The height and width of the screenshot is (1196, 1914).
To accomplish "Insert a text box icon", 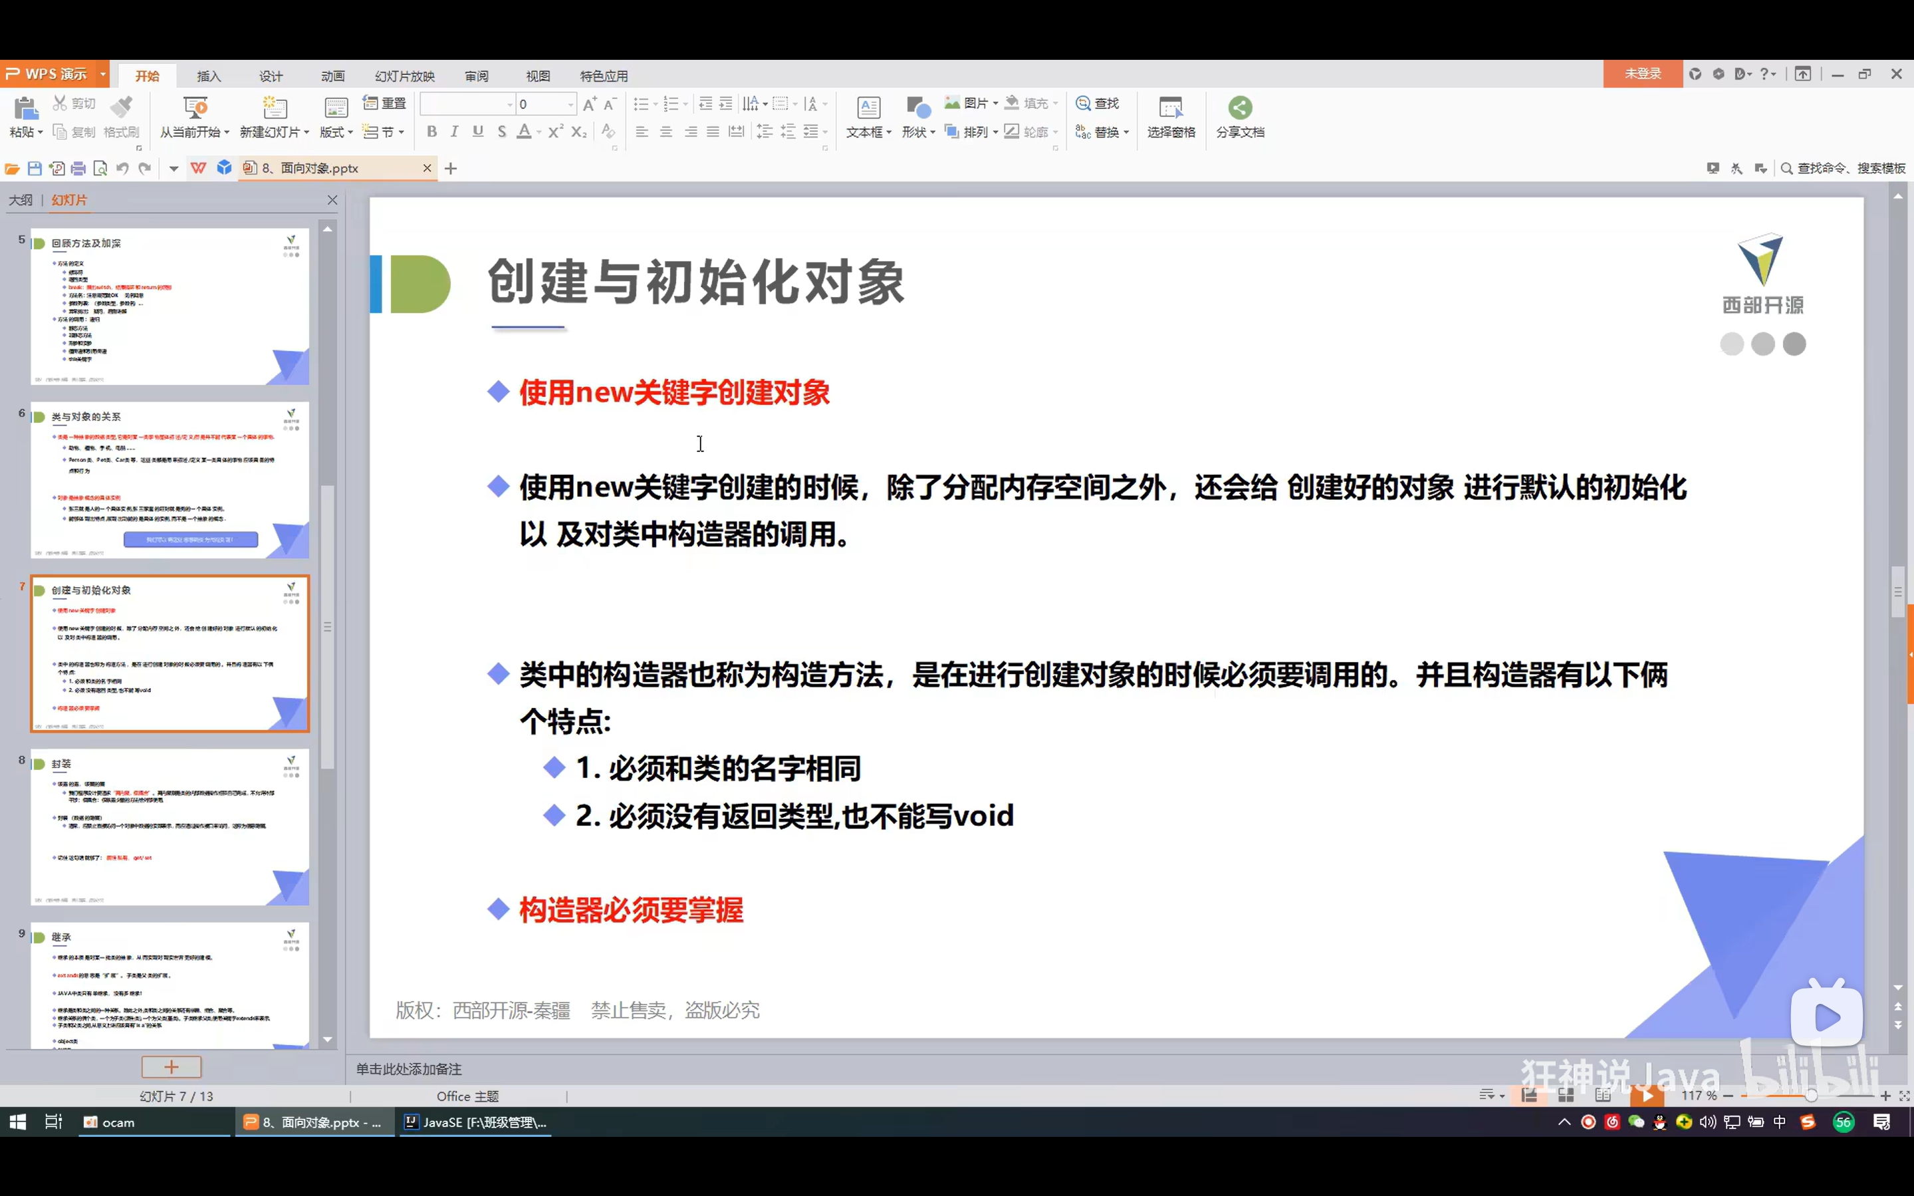I will click(x=868, y=108).
